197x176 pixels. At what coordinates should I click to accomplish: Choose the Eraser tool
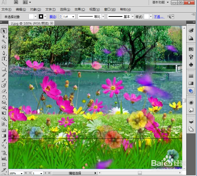point(4,91)
